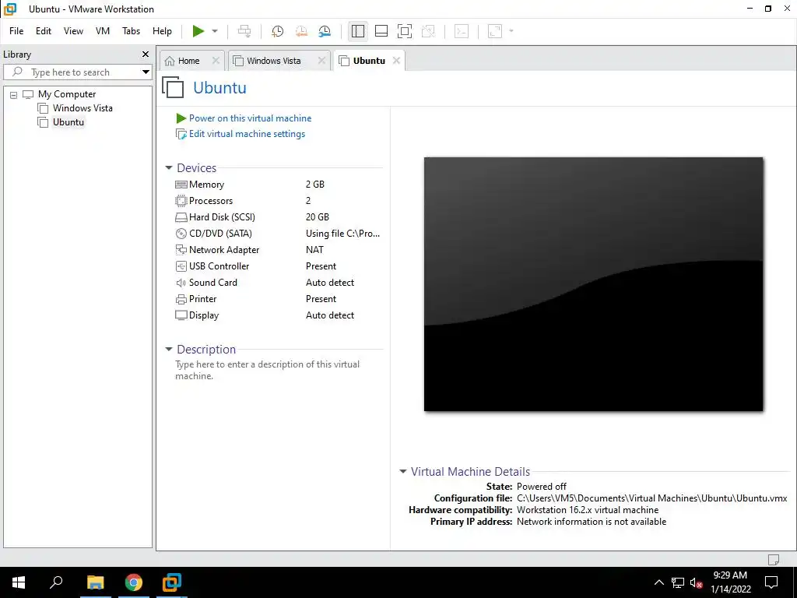This screenshot has height=598, width=797.
Task: Collapse the Devices section
Action: 169,168
